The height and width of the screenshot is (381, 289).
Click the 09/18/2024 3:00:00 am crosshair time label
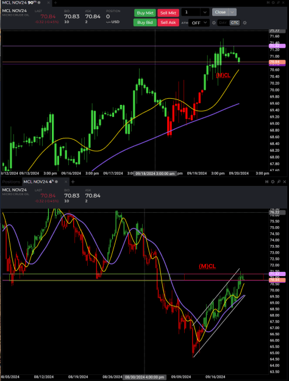tap(155, 174)
